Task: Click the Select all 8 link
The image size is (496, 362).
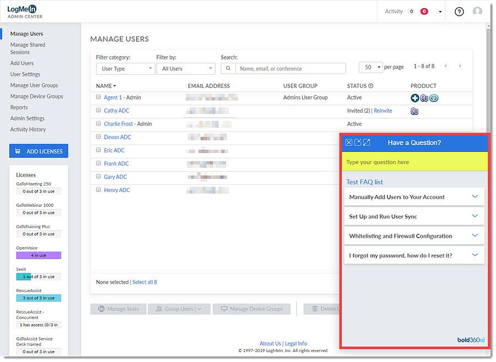Action: (x=144, y=282)
